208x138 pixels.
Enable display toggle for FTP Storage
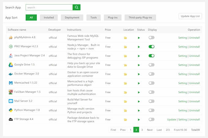coord(151,119)
